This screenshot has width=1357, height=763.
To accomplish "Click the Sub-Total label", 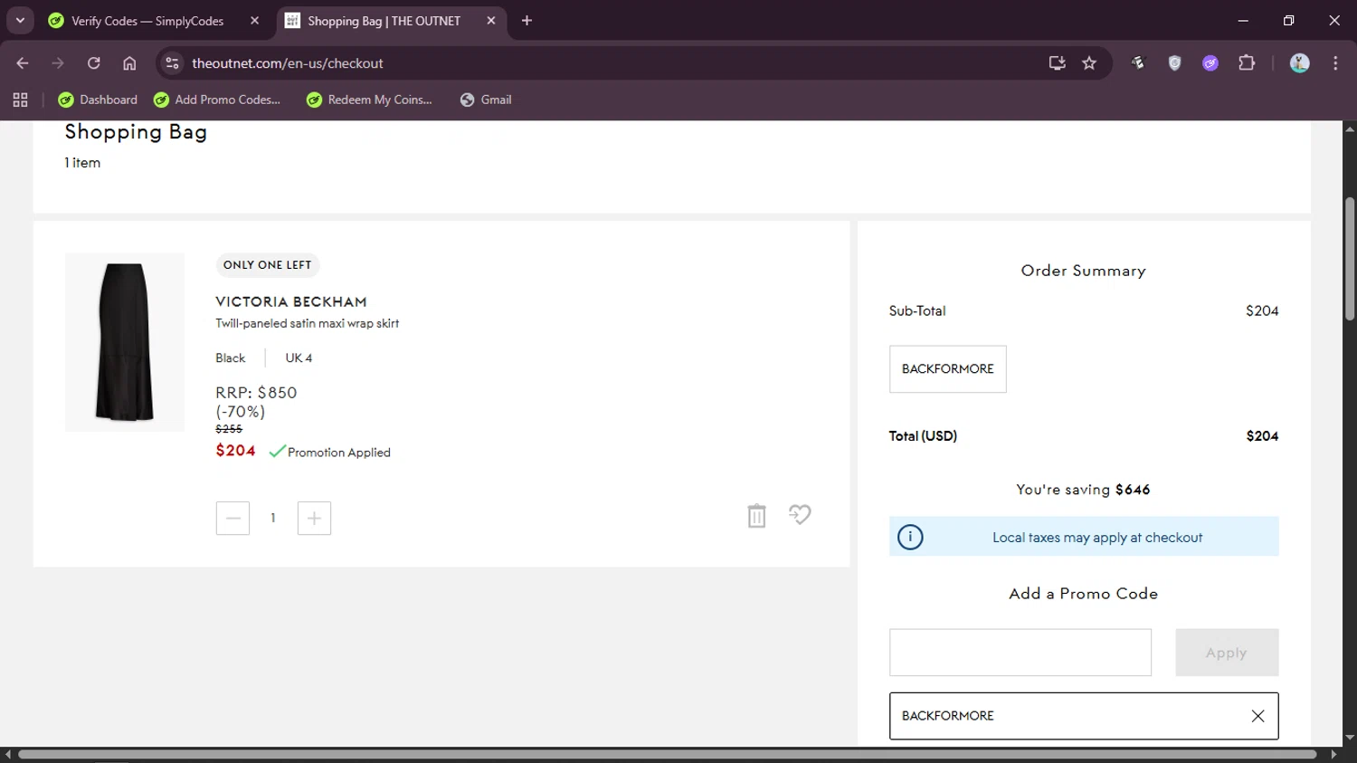I will click(x=917, y=310).
